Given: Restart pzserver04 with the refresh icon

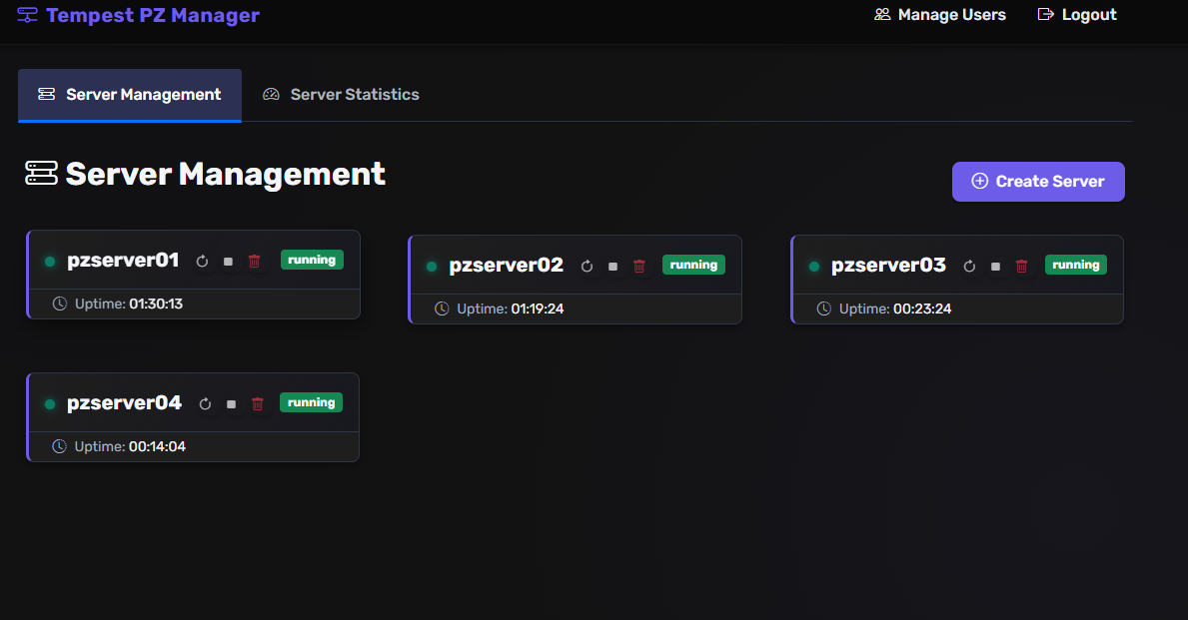Looking at the screenshot, I should coord(205,404).
